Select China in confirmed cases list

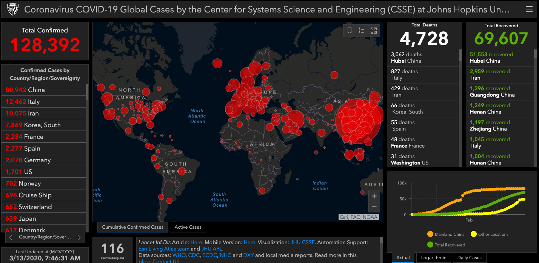[44, 90]
